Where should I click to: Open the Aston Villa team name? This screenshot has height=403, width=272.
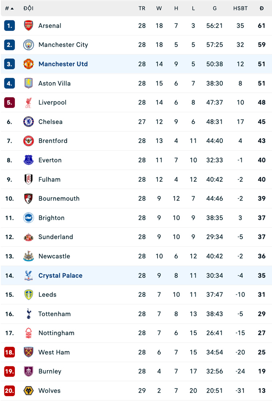point(54,83)
